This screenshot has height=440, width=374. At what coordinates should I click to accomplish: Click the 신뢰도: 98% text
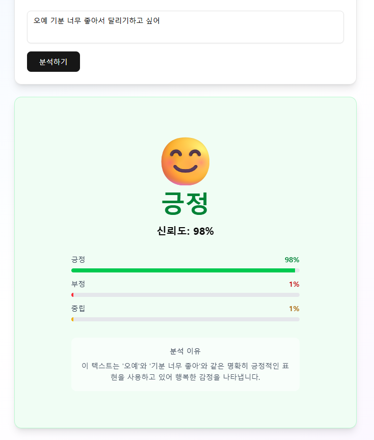(185, 231)
